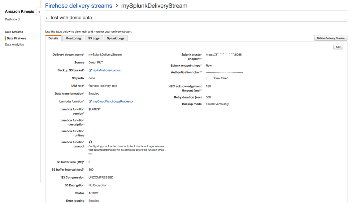Click external-link icon beside myCloudWatchLogsProcessor
The height and width of the screenshot is (203, 352).
(90, 102)
